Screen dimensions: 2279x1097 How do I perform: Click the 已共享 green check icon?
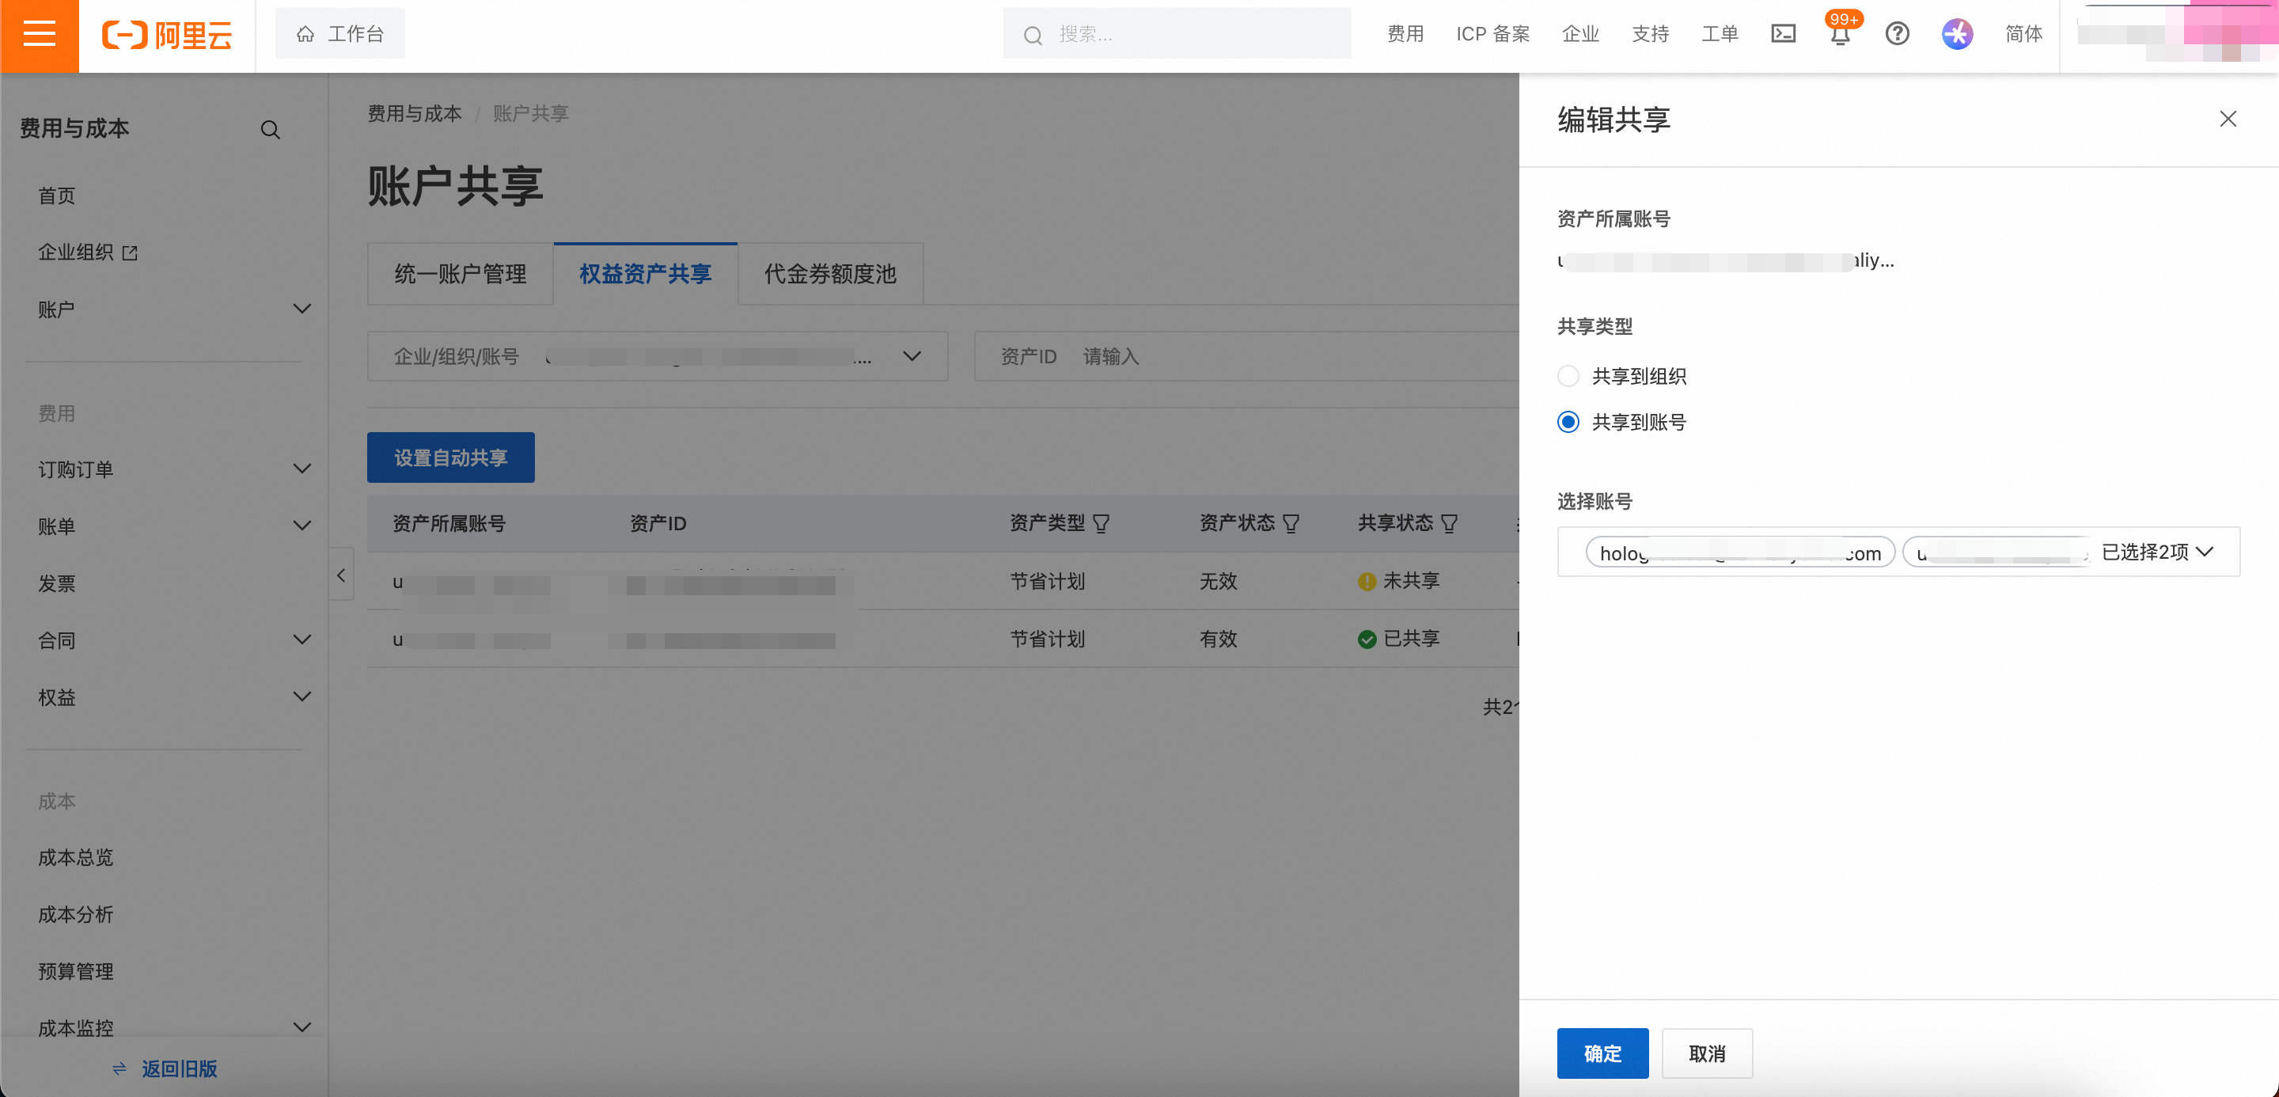coord(1367,640)
